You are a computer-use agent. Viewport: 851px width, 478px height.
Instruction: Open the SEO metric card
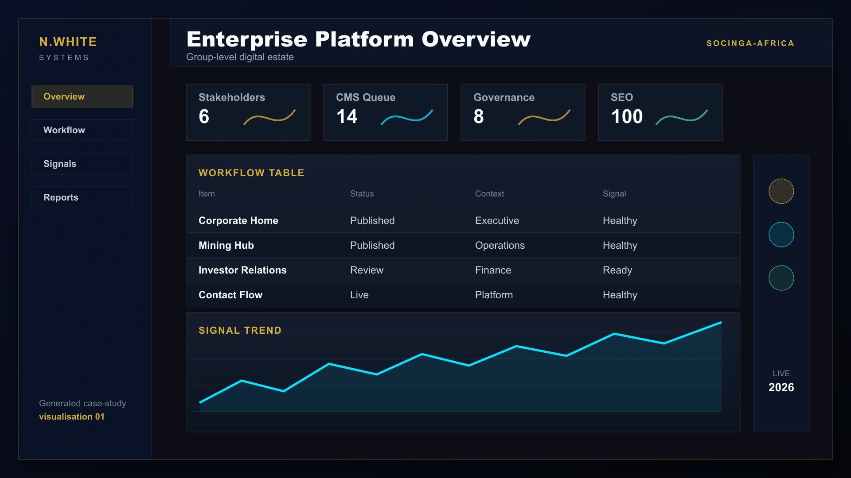pos(660,112)
